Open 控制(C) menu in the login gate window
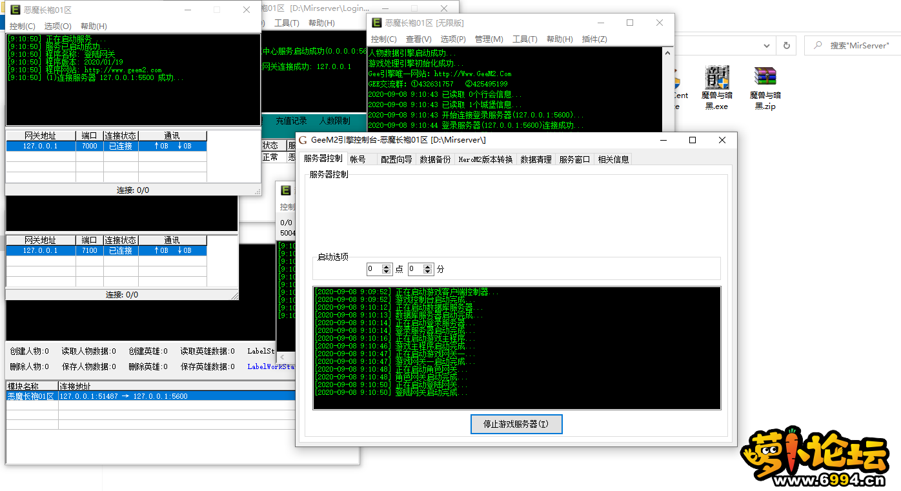The image size is (901, 491). [x=23, y=26]
